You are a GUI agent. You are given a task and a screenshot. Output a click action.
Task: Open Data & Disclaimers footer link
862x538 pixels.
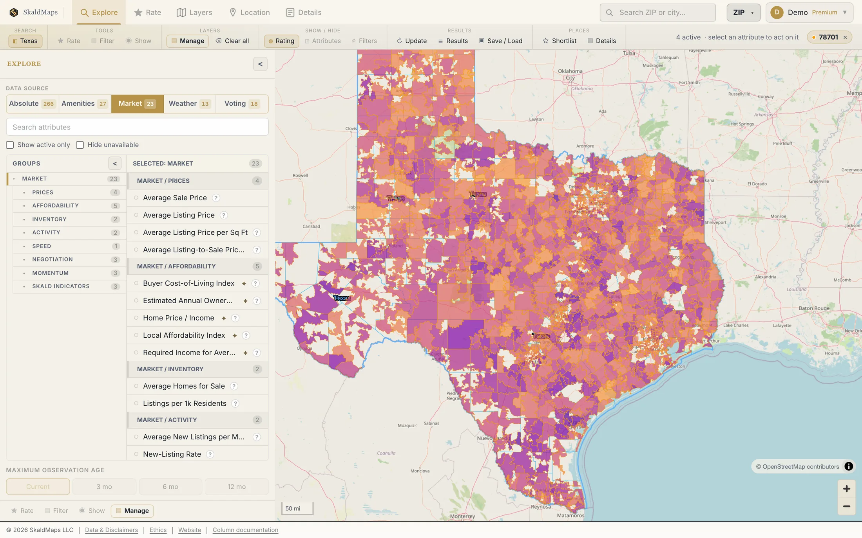point(111,530)
